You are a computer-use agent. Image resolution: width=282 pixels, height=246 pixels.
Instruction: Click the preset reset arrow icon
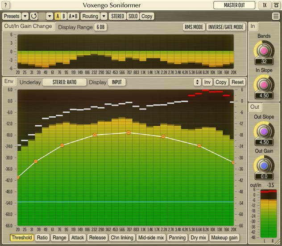pos(33,16)
